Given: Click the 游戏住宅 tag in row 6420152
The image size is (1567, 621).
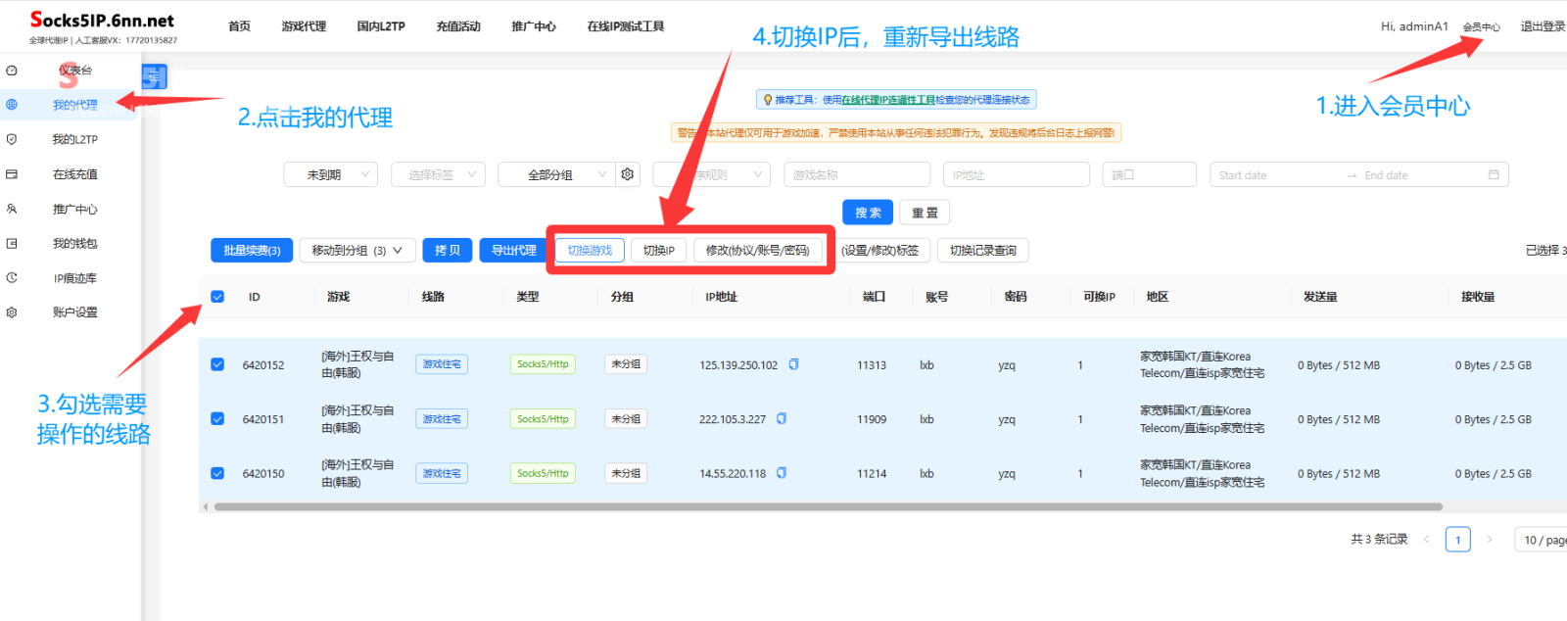Looking at the screenshot, I should (442, 364).
